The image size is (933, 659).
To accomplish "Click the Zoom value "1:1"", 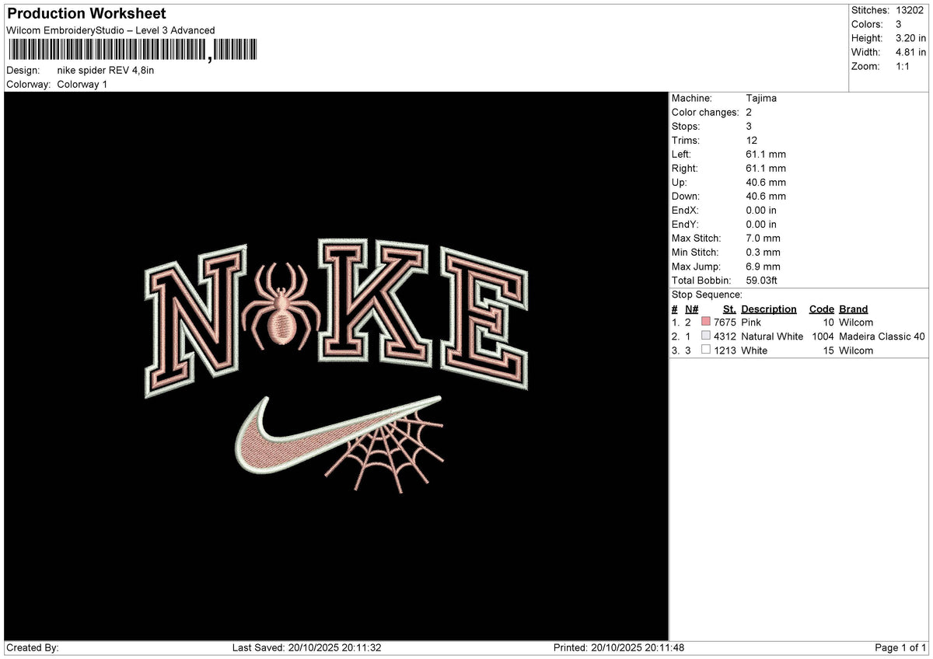I will pos(903,66).
